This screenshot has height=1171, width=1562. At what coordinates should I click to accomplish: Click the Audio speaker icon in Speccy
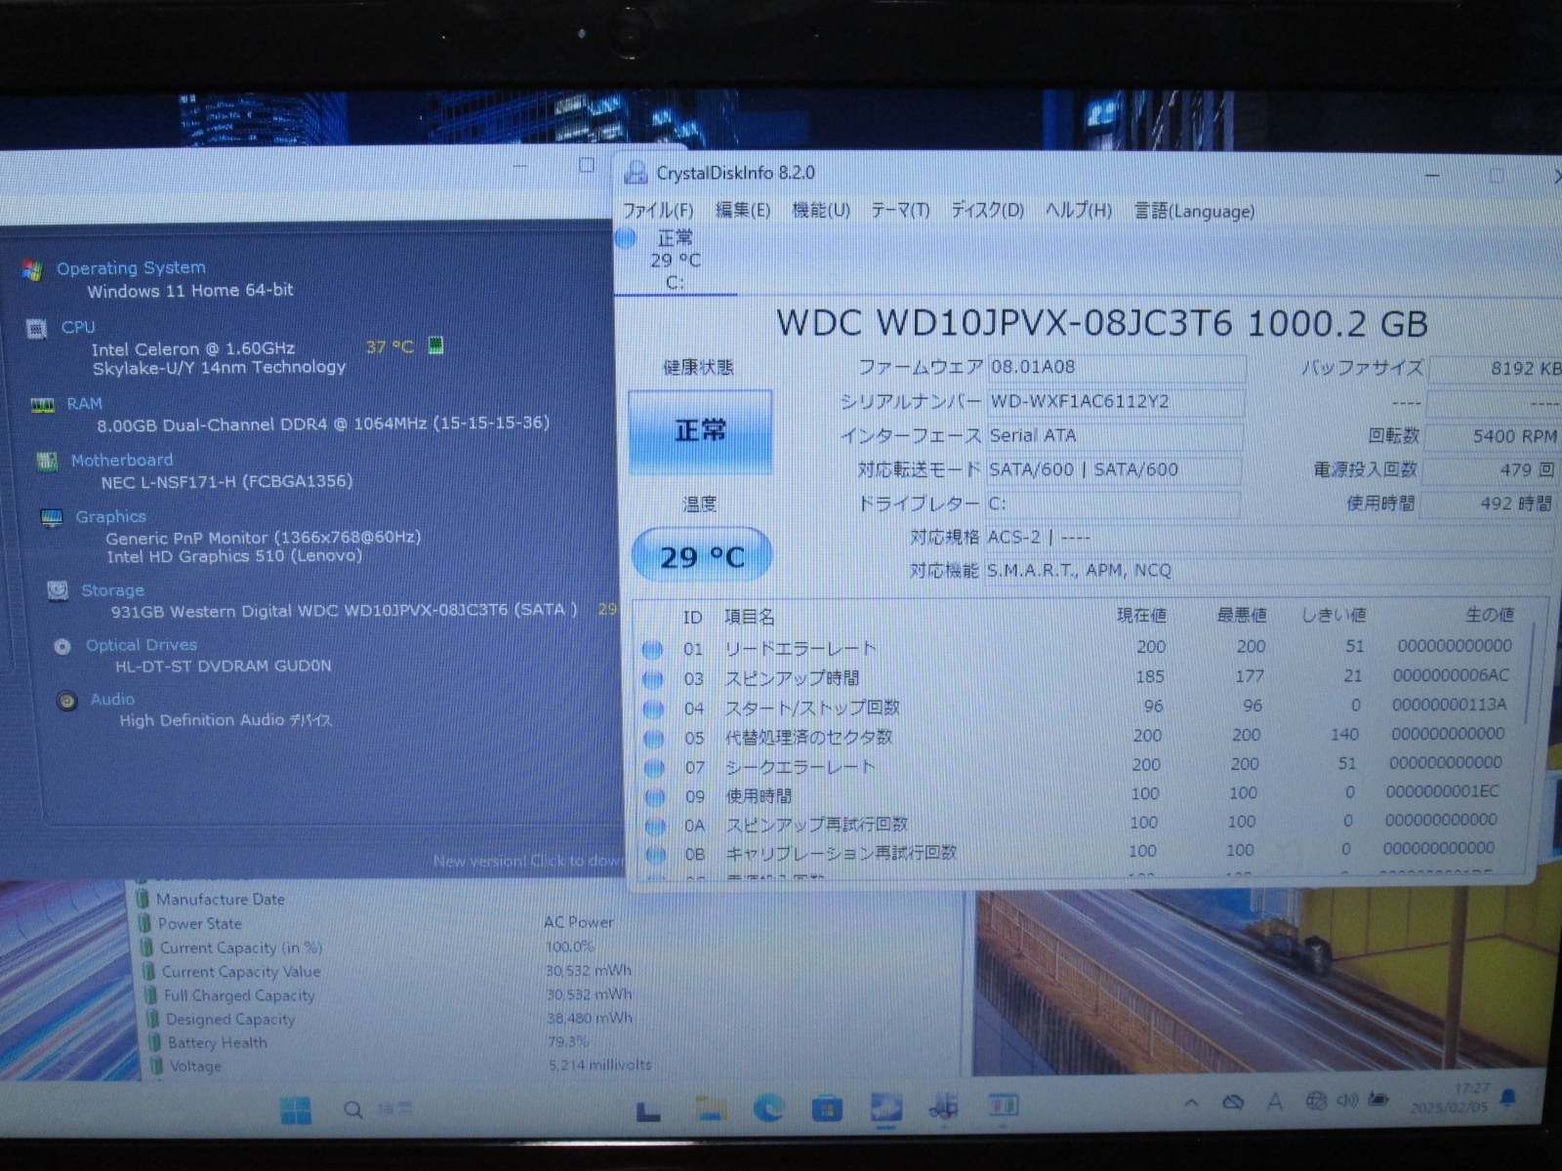(x=67, y=701)
